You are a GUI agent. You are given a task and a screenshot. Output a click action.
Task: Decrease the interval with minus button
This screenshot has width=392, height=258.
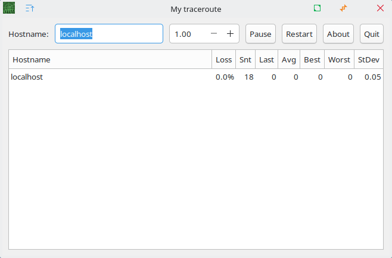(x=214, y=34)
